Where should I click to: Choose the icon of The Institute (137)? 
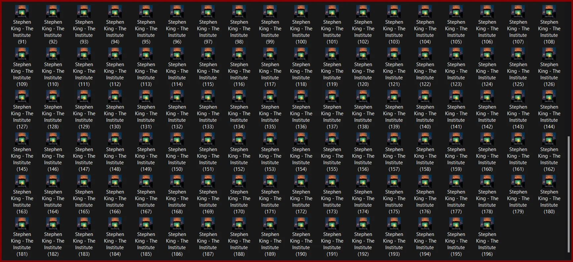332,97
